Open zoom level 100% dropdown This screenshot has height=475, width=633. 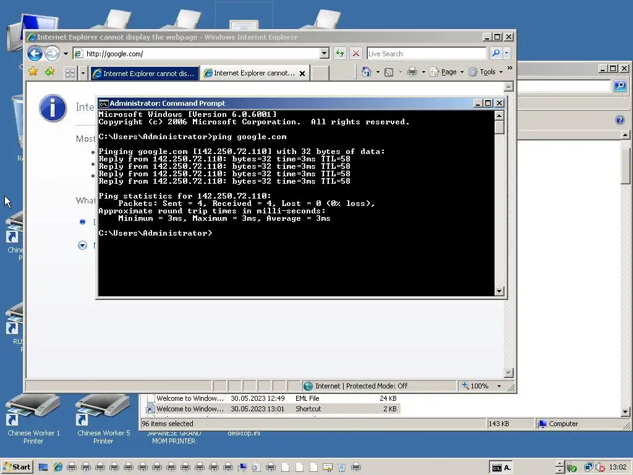tap(499, 386)
